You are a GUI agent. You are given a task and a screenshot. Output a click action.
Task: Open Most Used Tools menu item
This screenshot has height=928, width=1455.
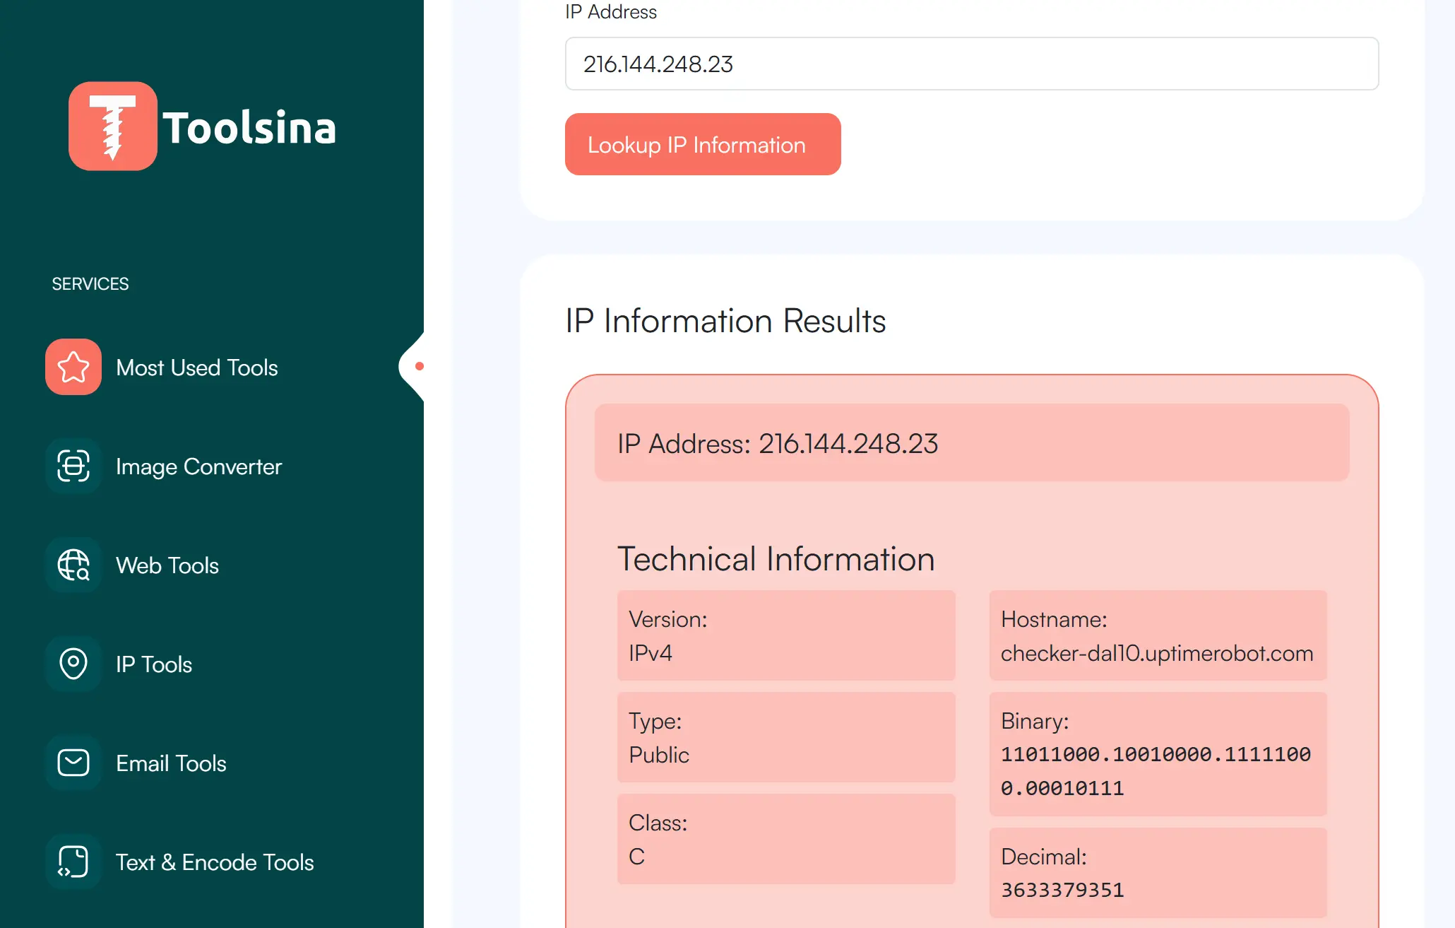[x=197, y=368]
